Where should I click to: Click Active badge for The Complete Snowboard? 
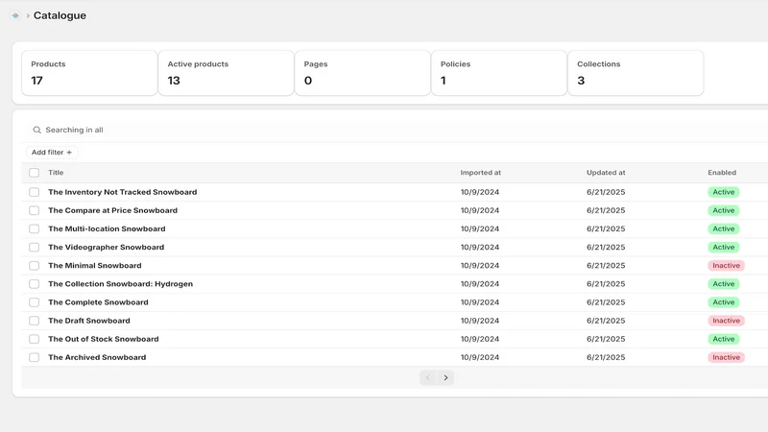pos(724,302)
